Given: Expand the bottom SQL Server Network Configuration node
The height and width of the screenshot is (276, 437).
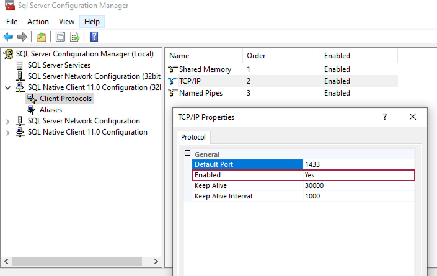Looking at the screenshot, I should click(x=7, y=121).
